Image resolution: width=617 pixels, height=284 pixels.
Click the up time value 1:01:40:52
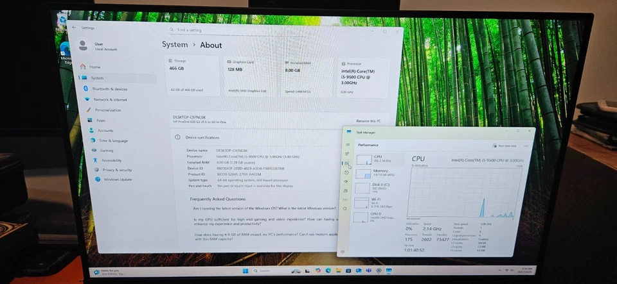(414, 250)
